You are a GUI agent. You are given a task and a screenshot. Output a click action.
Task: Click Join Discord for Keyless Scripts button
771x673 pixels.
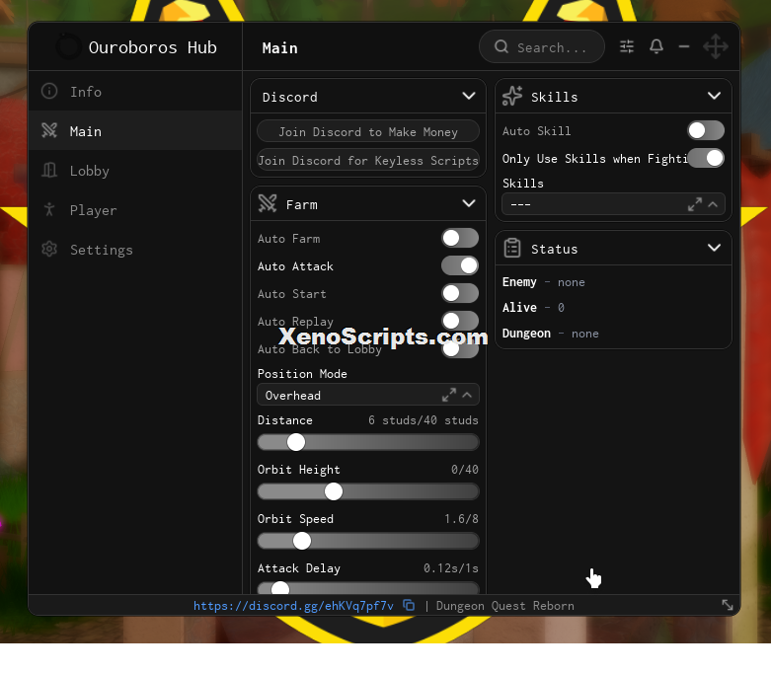(368, 160)
